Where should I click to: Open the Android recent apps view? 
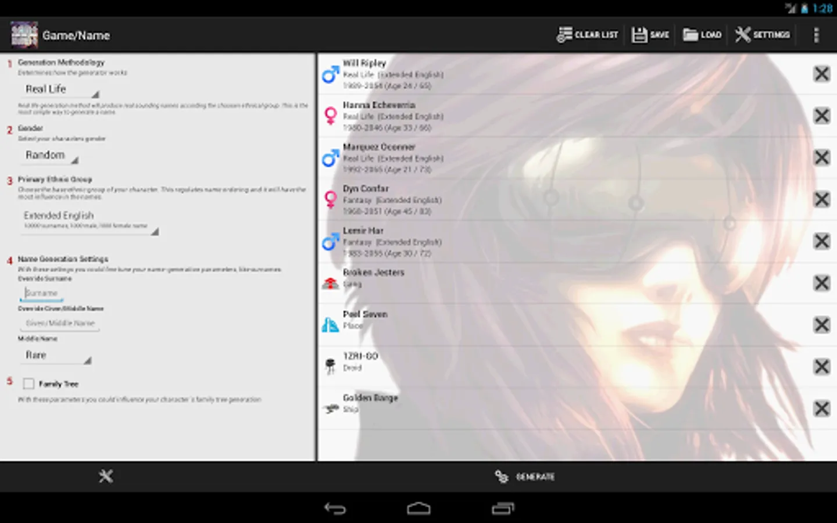point(503,508)
